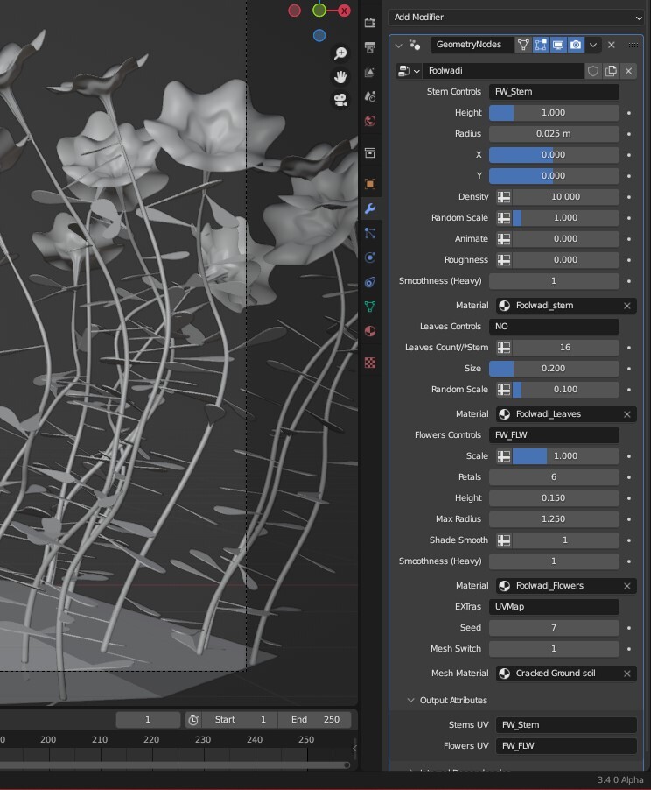Image resolution: width=651 pixels, height=790 pixels.
Task: Toggle the camera view icon
Action: [x=340, y=100]
